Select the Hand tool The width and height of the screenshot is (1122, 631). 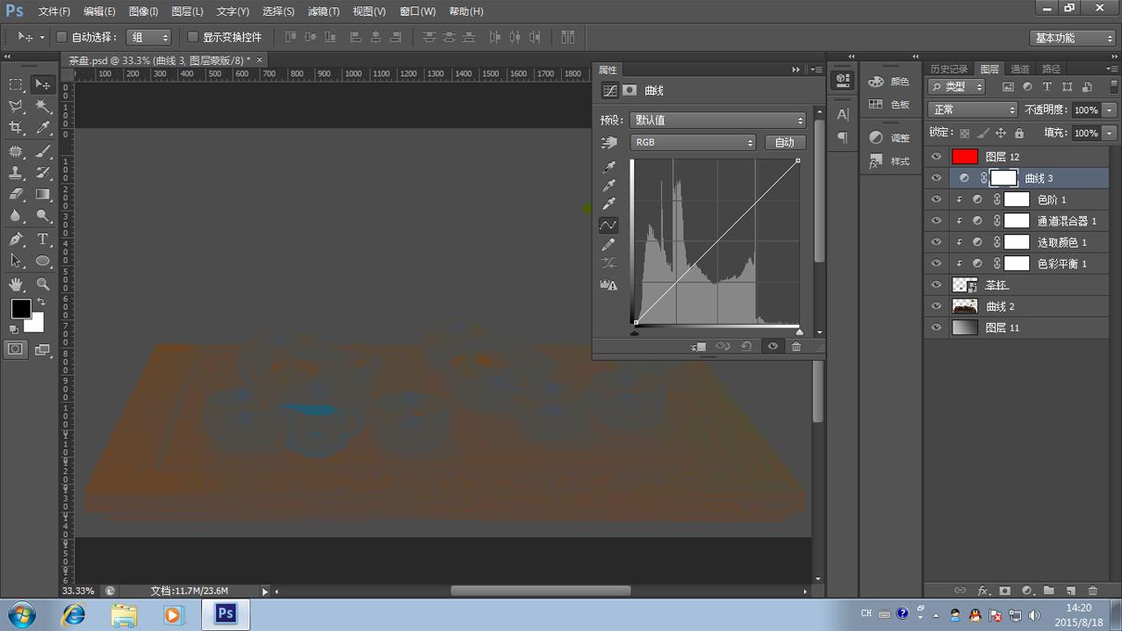pyautogui.click(x=16, y=284)
